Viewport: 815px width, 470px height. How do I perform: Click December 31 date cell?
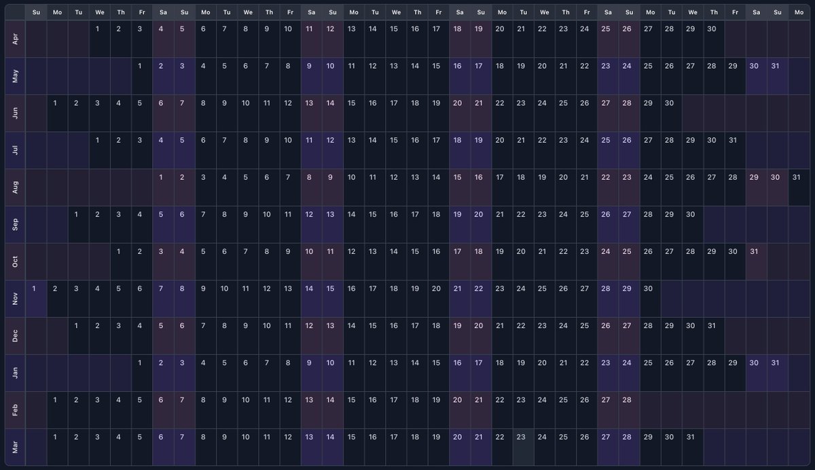(x=713, y=336)
